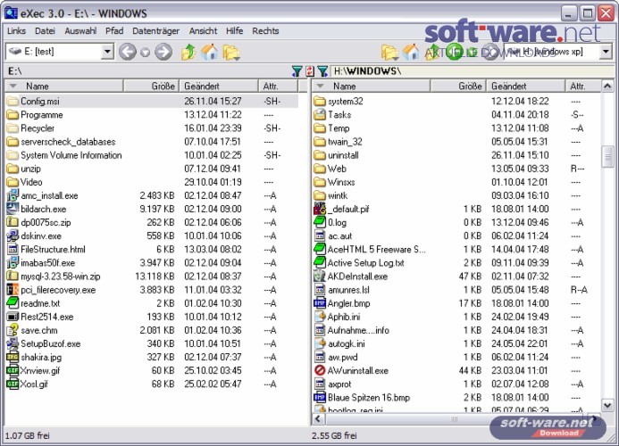Image resolution: width=619 pixels, height=446 pixels.
Task: Select the Programme folder
Action: [x=41, y=115]
